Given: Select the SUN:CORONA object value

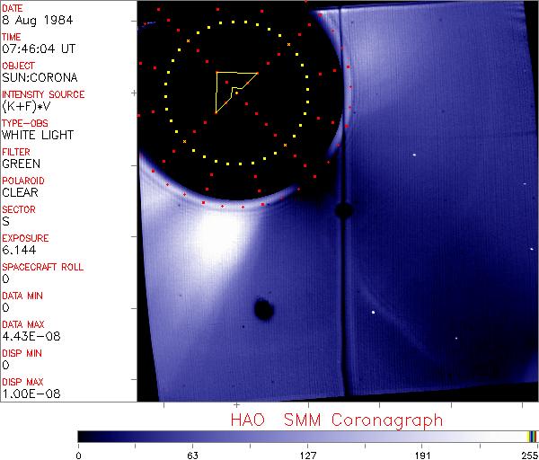Looking at the screenshot, I should click(40, 77).
